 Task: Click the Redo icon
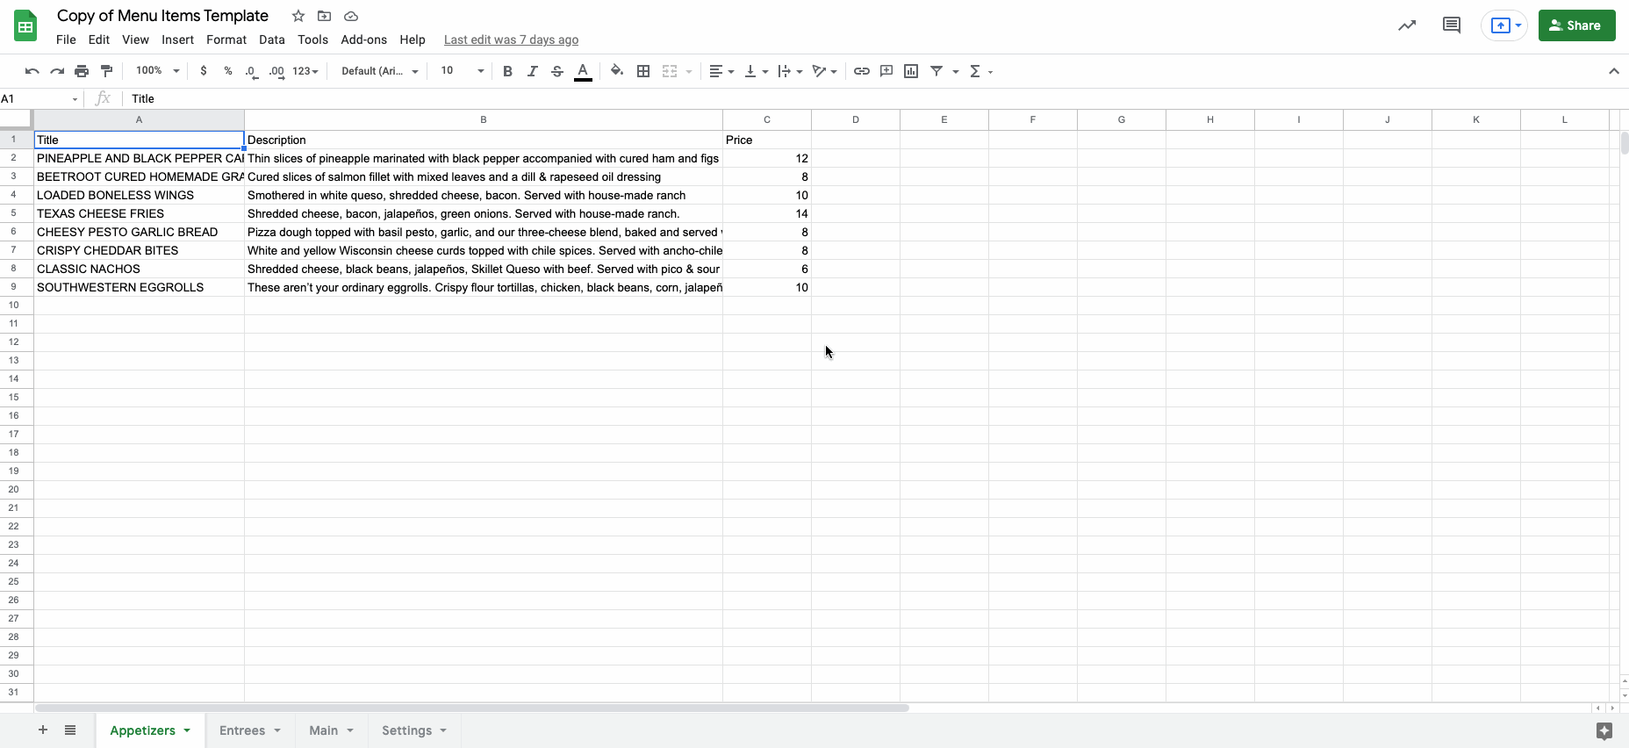(x=57, y=71)
